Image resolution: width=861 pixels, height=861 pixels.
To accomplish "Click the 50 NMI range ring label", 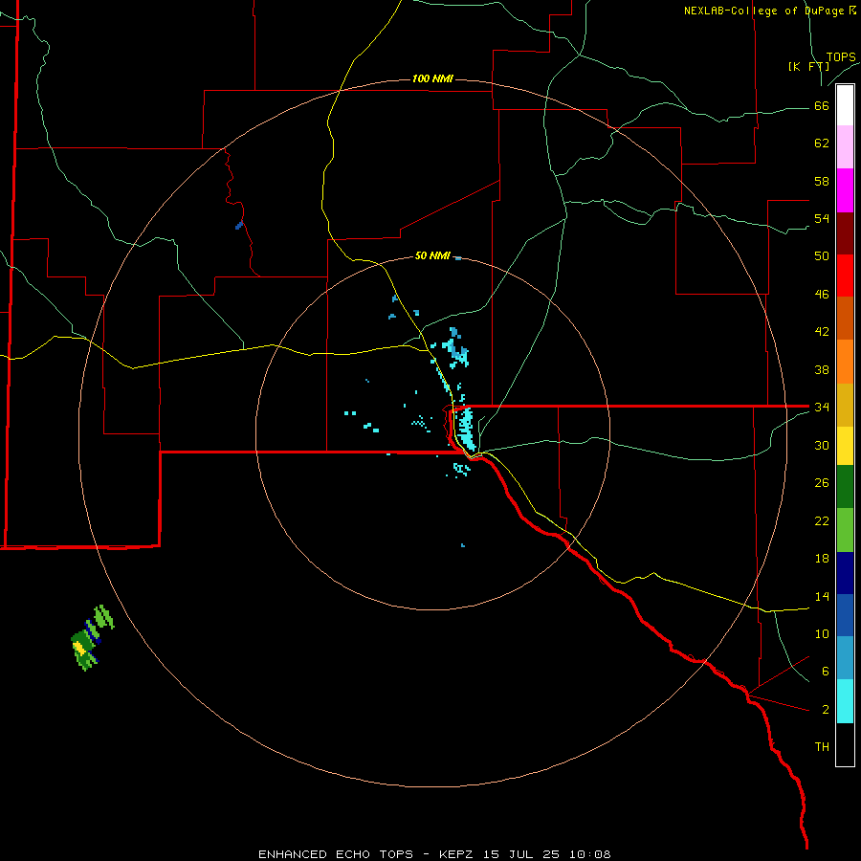I will [432, 255].
